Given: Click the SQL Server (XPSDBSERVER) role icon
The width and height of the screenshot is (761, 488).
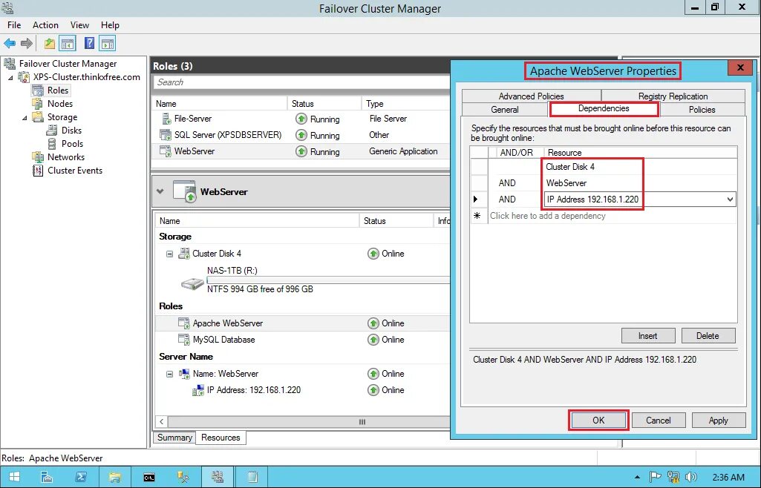Looking at the screenshot, I should (x=166, y=135).
